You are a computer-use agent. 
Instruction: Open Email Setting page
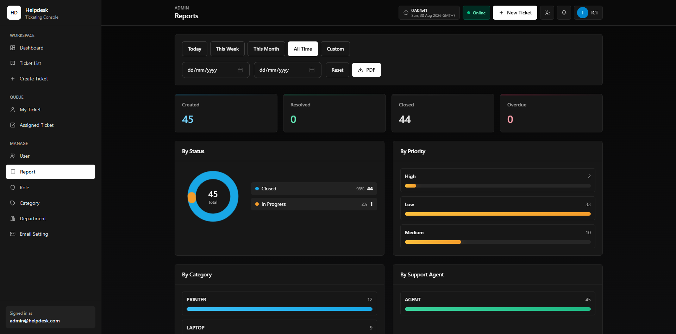[50, 234]
